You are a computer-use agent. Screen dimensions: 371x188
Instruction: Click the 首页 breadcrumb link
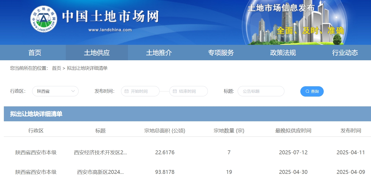click(57, 68)
